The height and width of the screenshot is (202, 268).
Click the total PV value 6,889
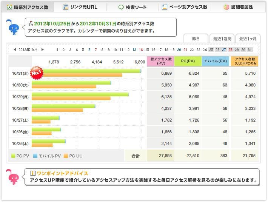(x=166, y=73)
